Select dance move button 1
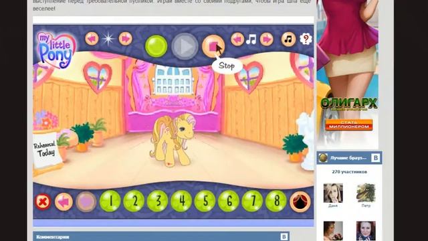The height and width of the screenshot is (241, 428). tap(110, 201)
